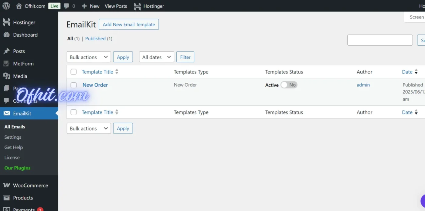Click Add New Email Template
This screenshot has height=211, width=425.
(x=129, y=24)
